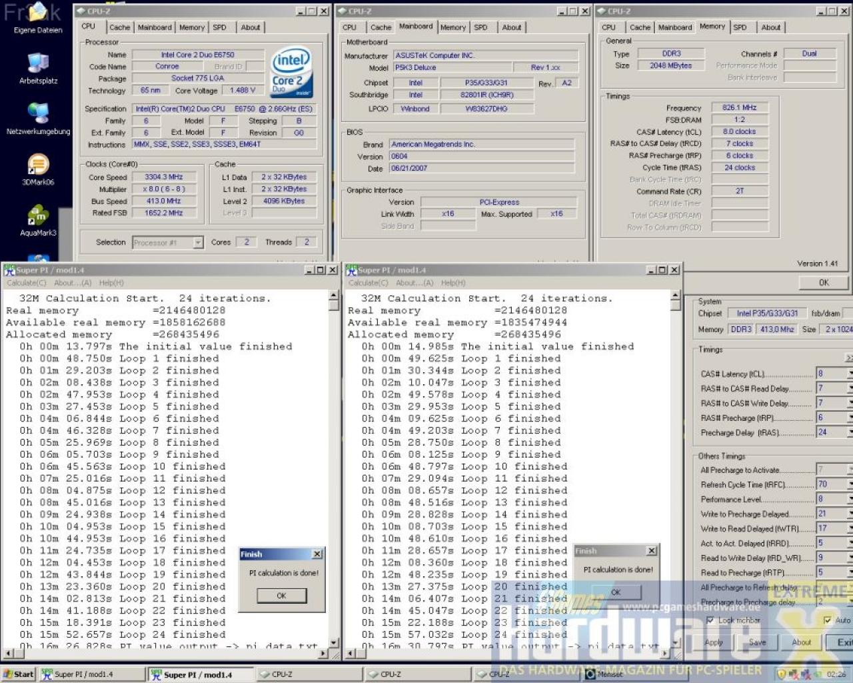Screen dimensions: 853x683
Task: Click the 826.1 MHz memory frequency value
Action: point(740,107)
